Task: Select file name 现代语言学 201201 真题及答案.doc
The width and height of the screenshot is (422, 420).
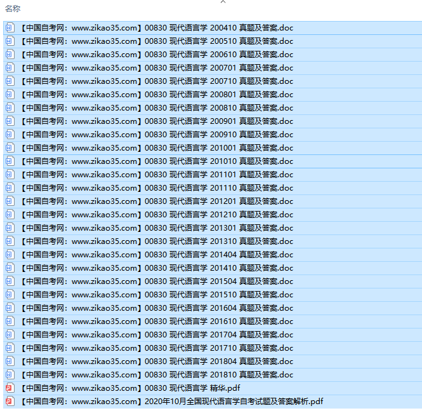Action: [231, 201]
